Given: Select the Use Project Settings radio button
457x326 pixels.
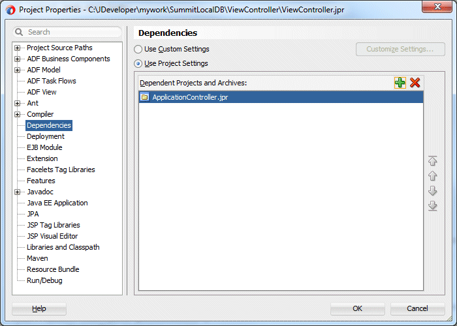Looking at the screenshot, I should tap(138, 63).
